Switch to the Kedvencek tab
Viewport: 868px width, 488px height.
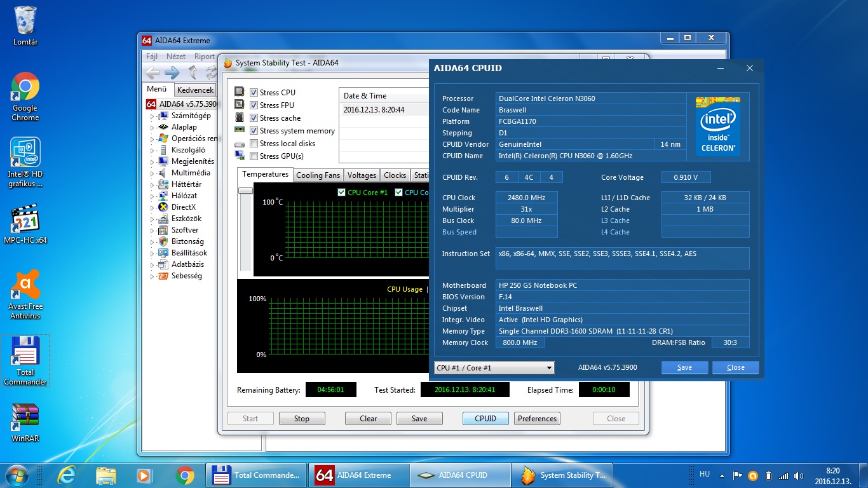click(x=196, y=90)
